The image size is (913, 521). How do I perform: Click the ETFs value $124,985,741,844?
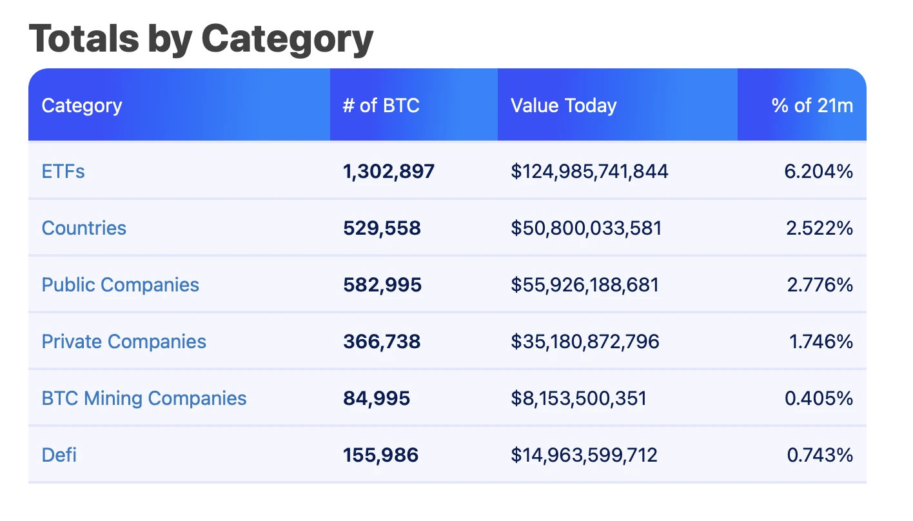589,172
